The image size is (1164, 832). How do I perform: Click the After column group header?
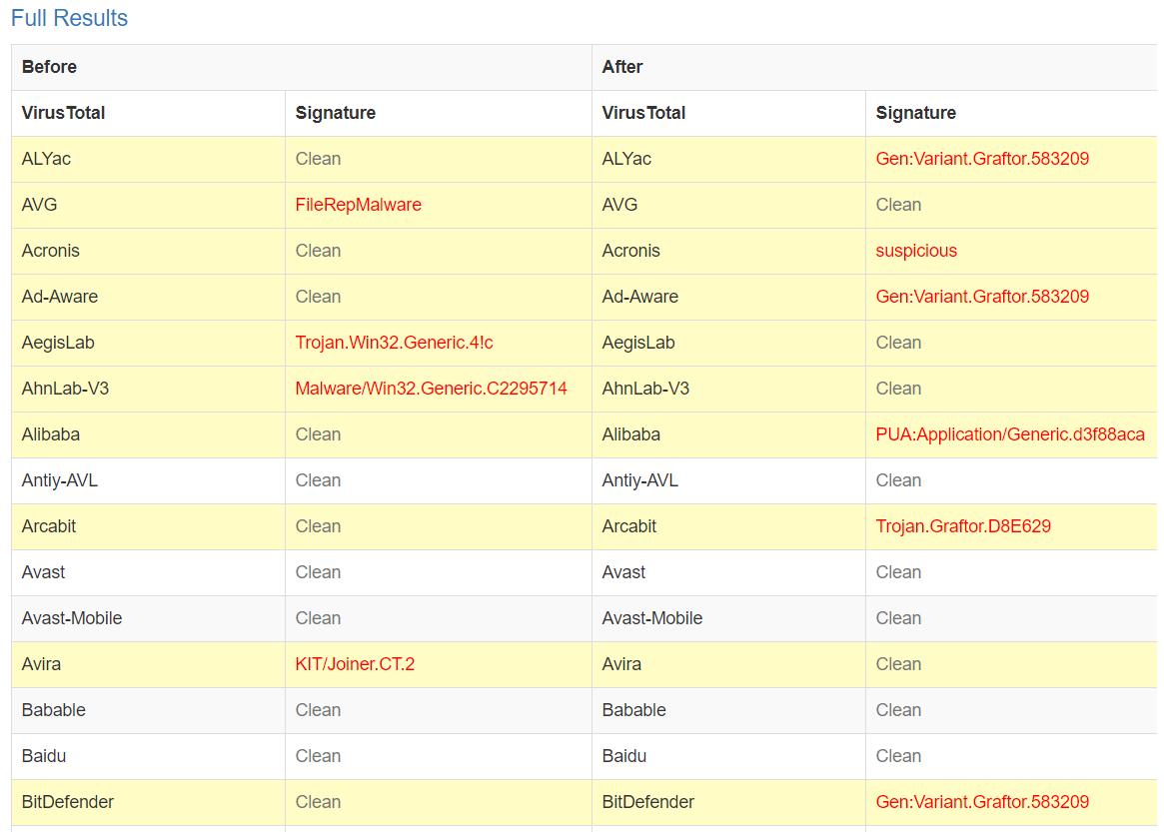[622, 67]
